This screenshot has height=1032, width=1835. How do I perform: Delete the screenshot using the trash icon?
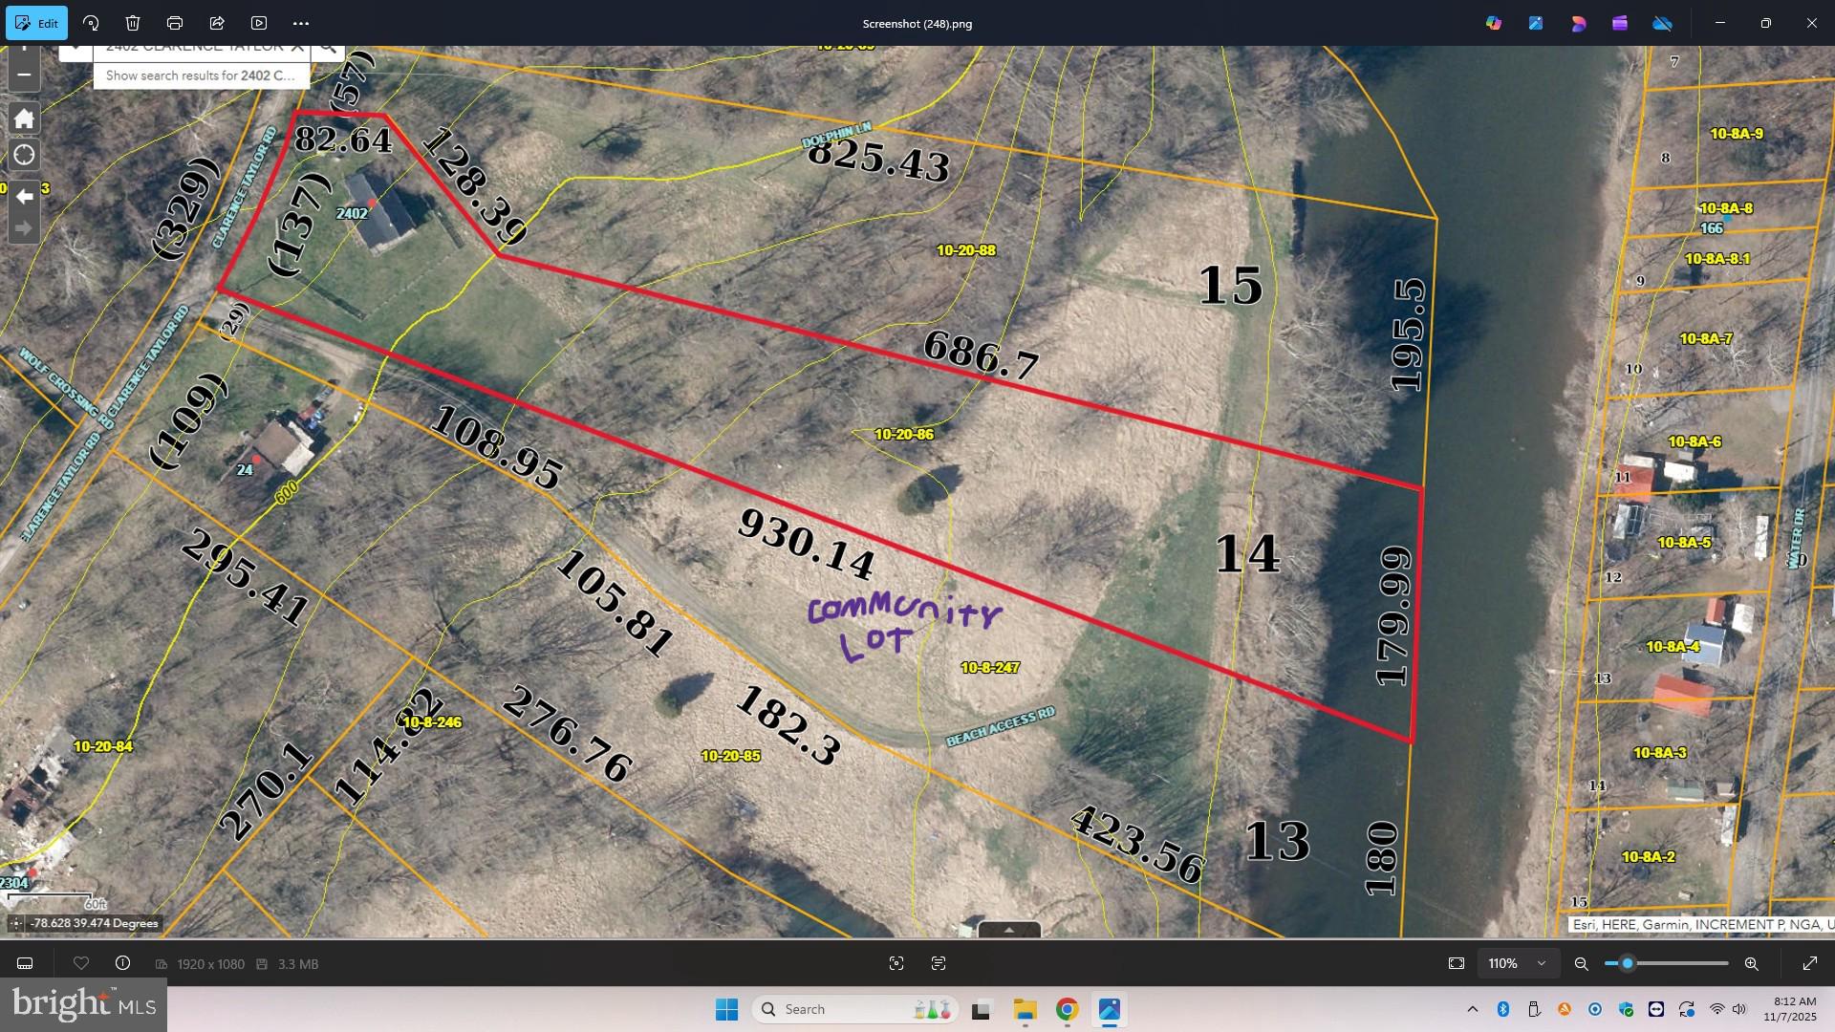tap(133, 23)
